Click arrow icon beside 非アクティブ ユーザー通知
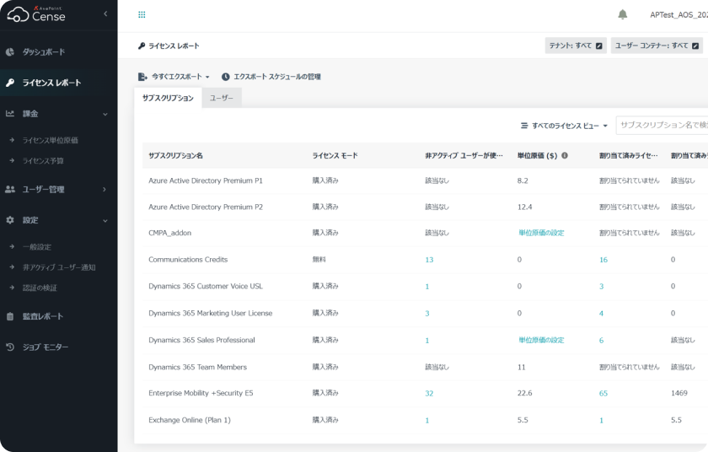This screenshot has height=452, width=708. (x=12, y=266)
